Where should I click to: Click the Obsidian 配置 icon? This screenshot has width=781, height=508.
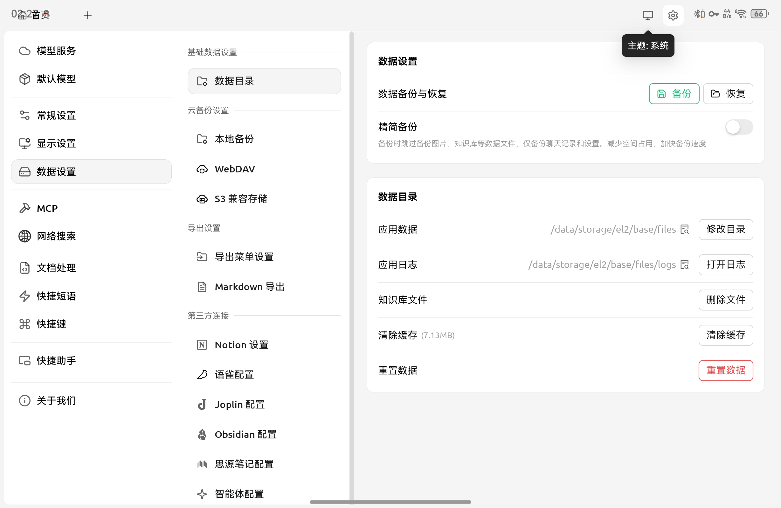click(202, 434)
